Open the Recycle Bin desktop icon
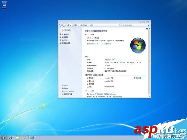 click(4, 5)
